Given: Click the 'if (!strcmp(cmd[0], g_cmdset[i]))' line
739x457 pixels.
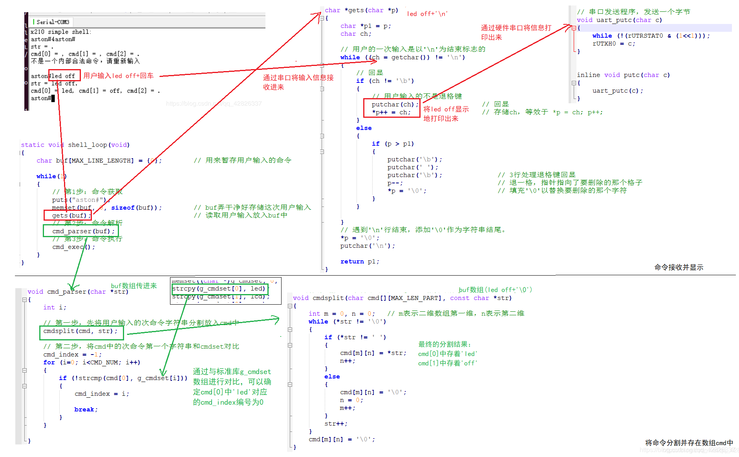Looking at the screenshot, I should pyautogui.click(x=123, y=378).
